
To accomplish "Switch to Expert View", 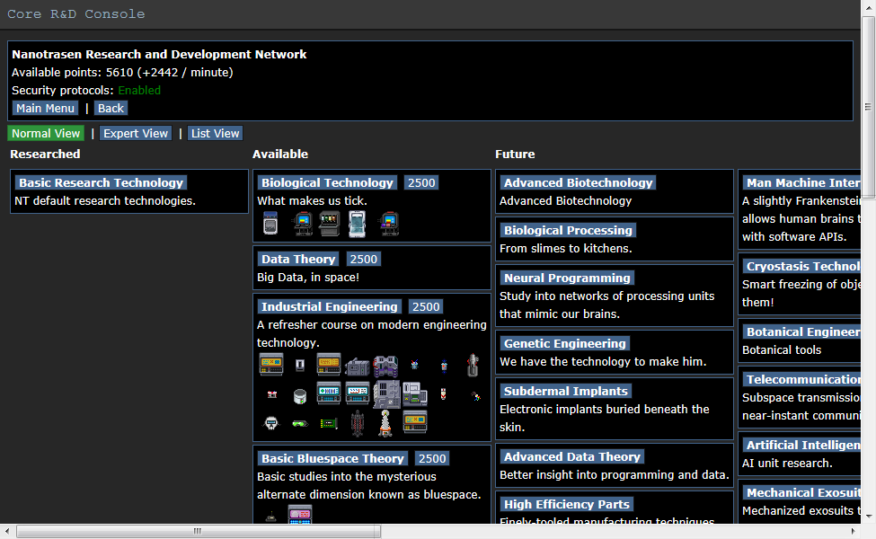I will [x=136, y=134].
